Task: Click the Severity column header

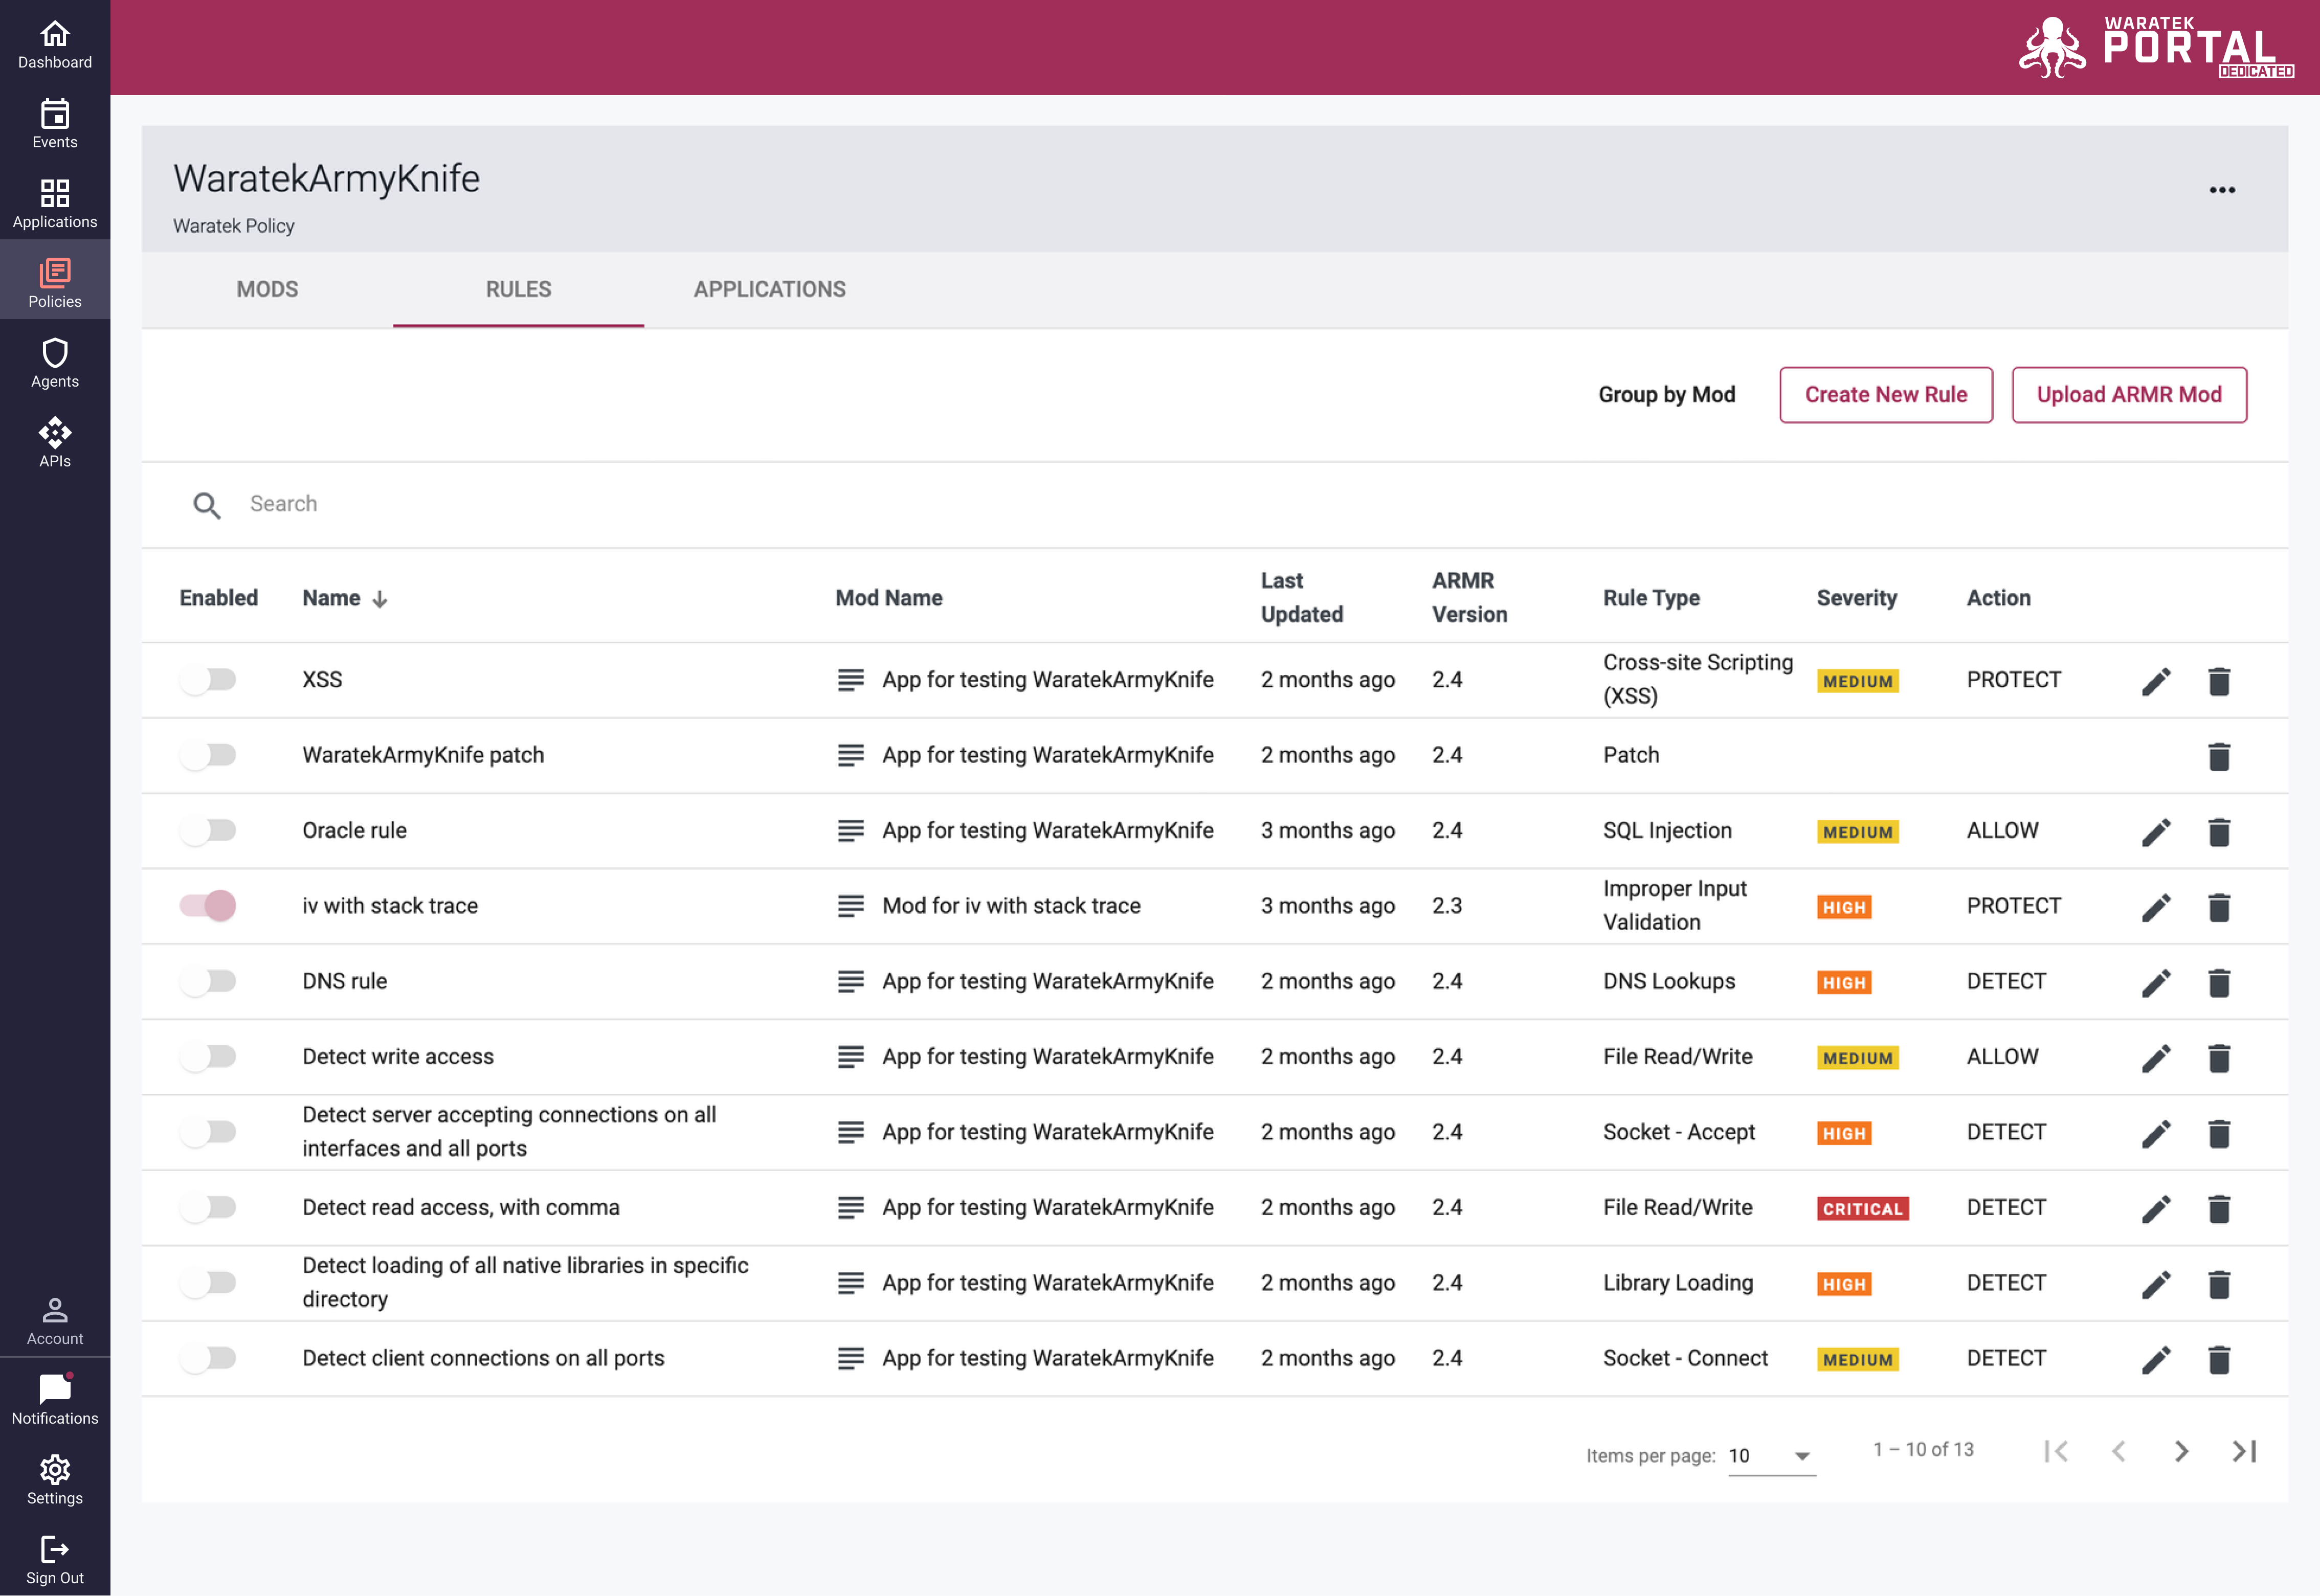Action: click(x=1856, y=598)
